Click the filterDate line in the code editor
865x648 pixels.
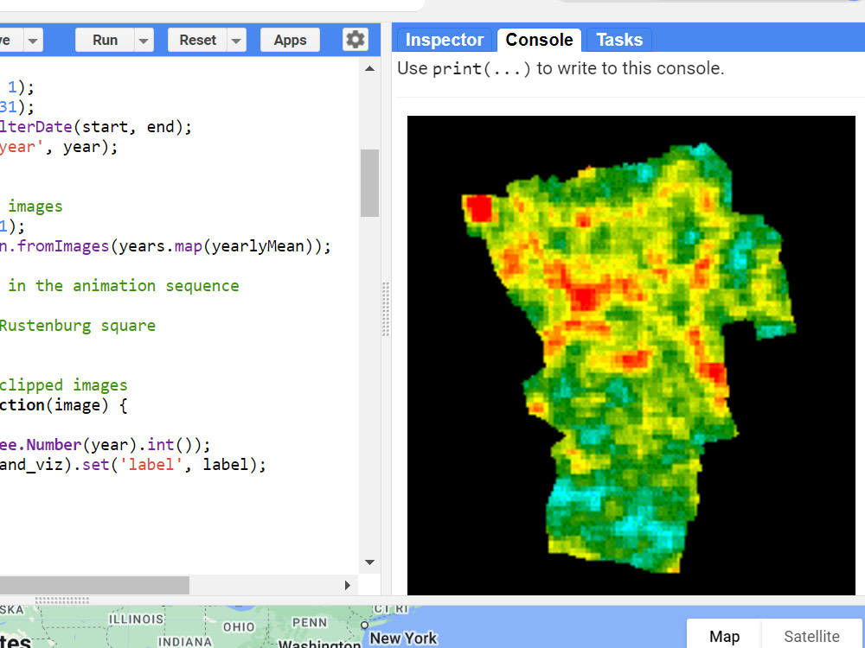point(95,126)
